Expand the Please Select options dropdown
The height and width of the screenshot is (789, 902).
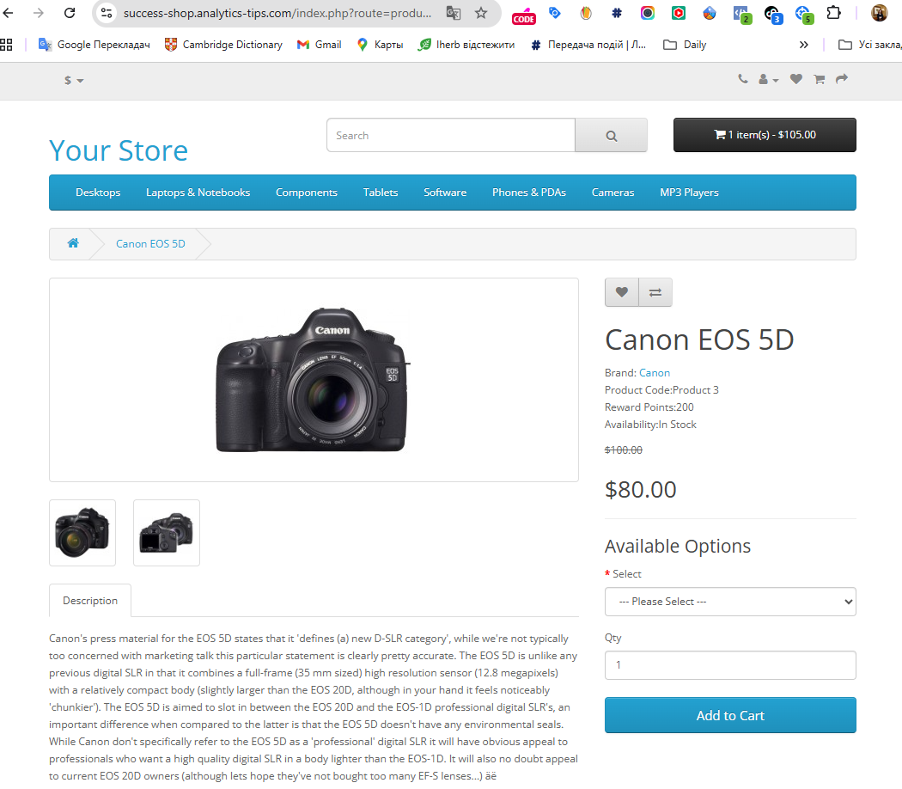(x=730, y=602)
